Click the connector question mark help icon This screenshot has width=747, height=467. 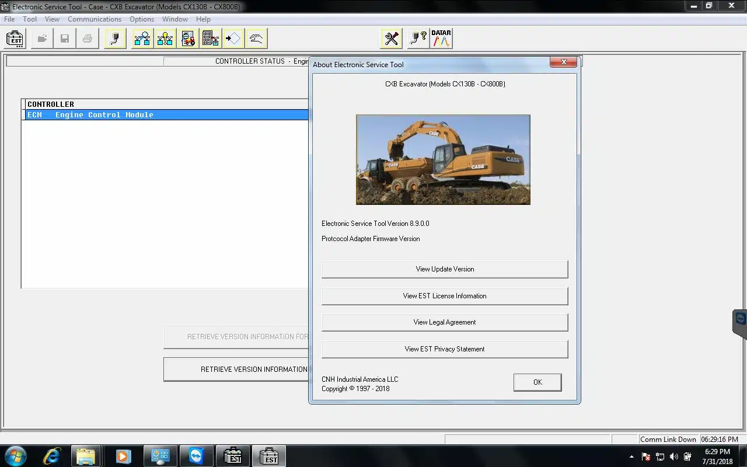418,39
